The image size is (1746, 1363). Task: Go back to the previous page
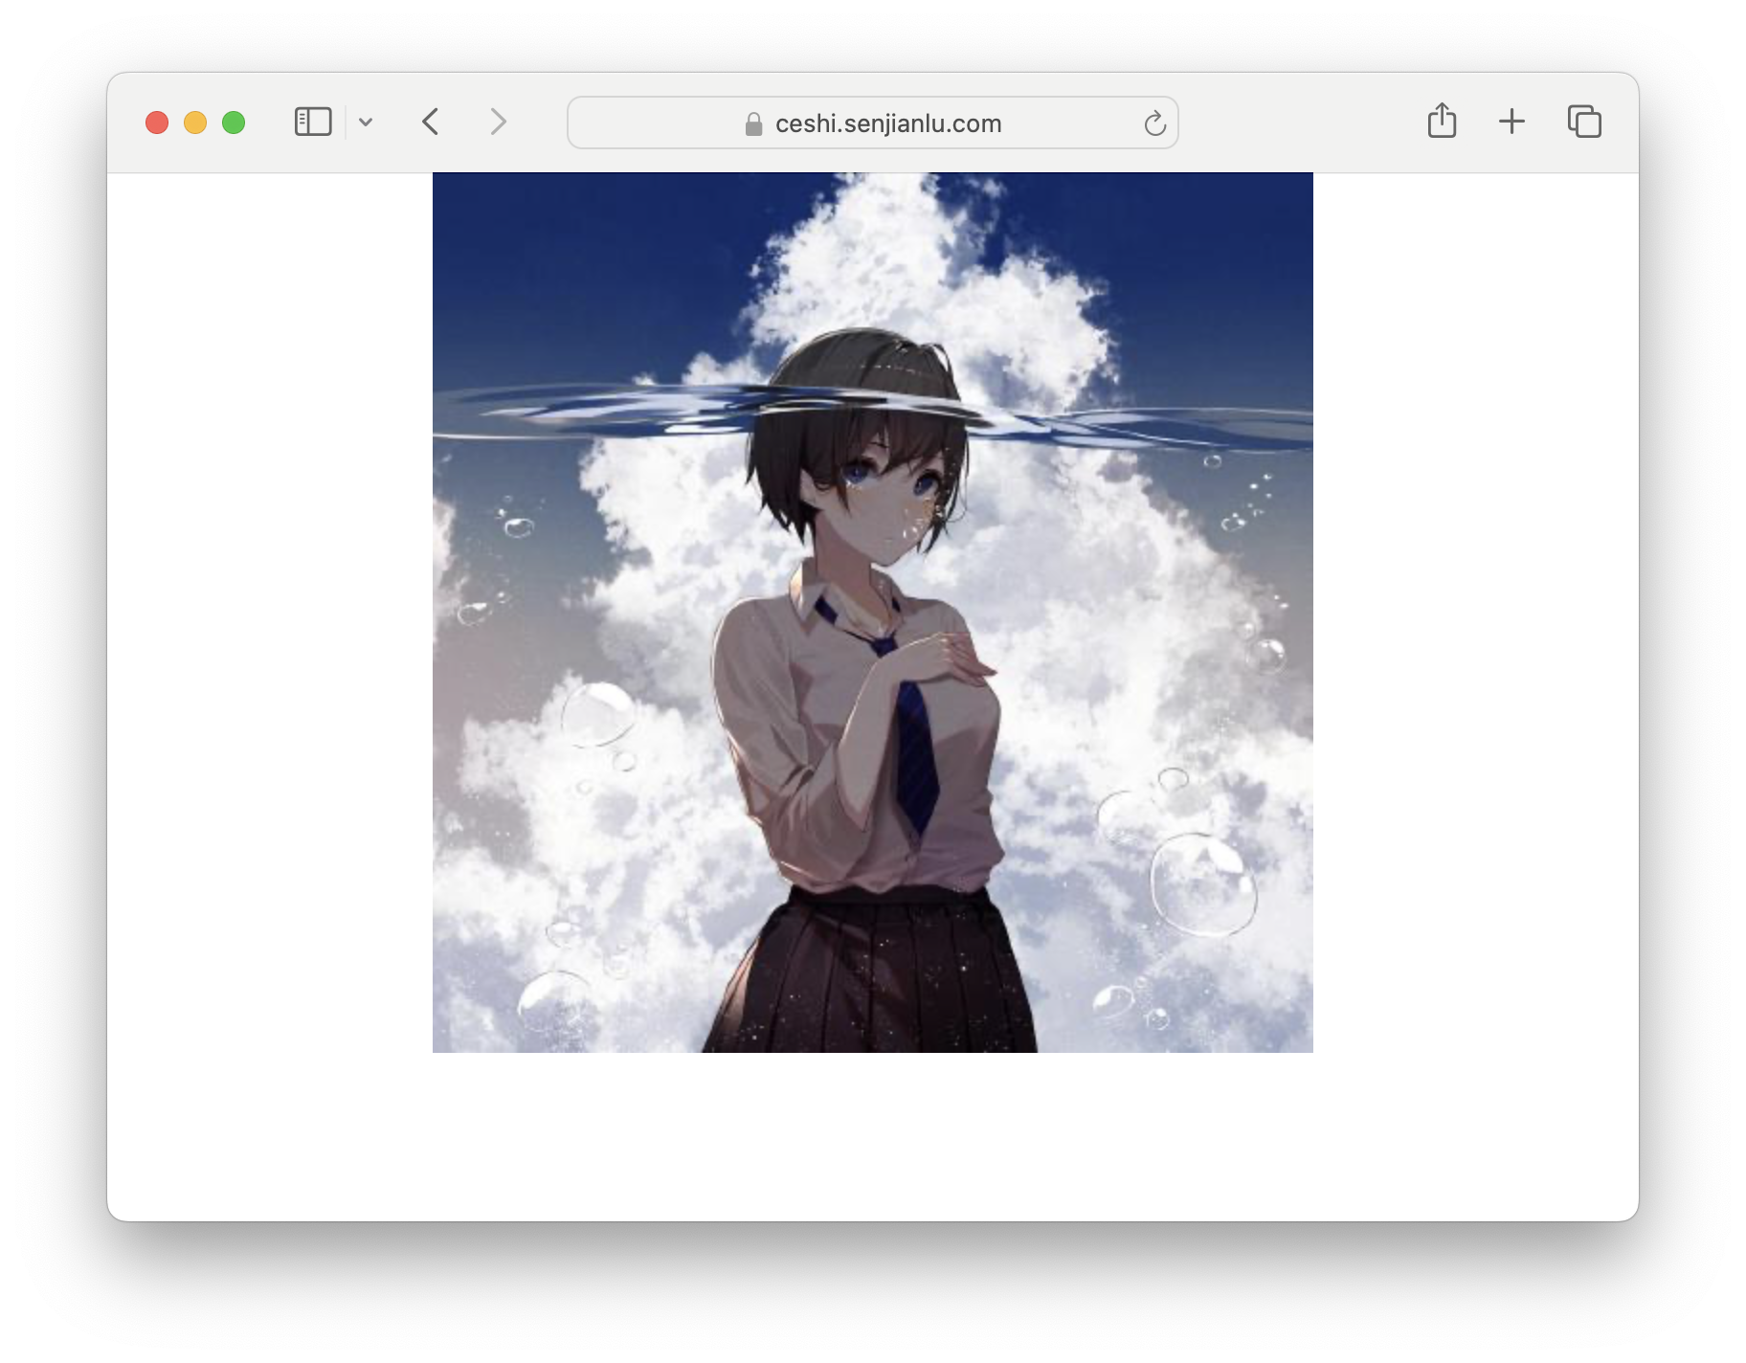tap(431, 123)
